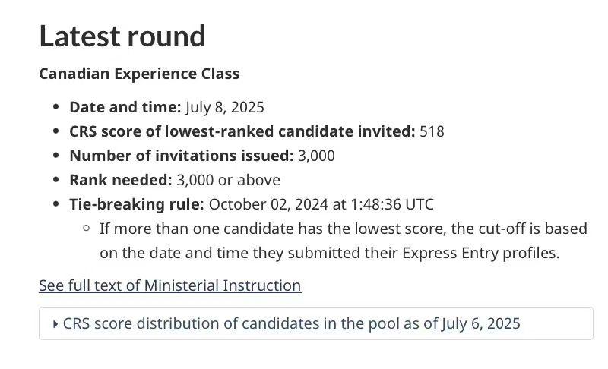This screenshot has height=369, width=608.
Task: Click the July 6, 2025 pool date text
Action: coord(481,324)
